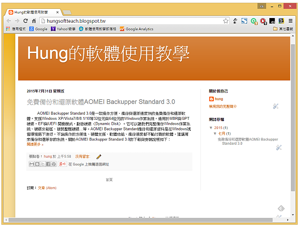The height and width of the screenshot is (227, 300).
Task: Open the blue S extension icon
Action: [x=244, y=21]
